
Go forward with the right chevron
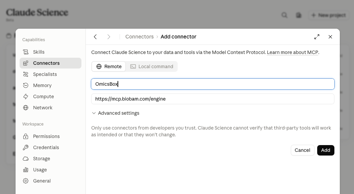pos(108,37)
